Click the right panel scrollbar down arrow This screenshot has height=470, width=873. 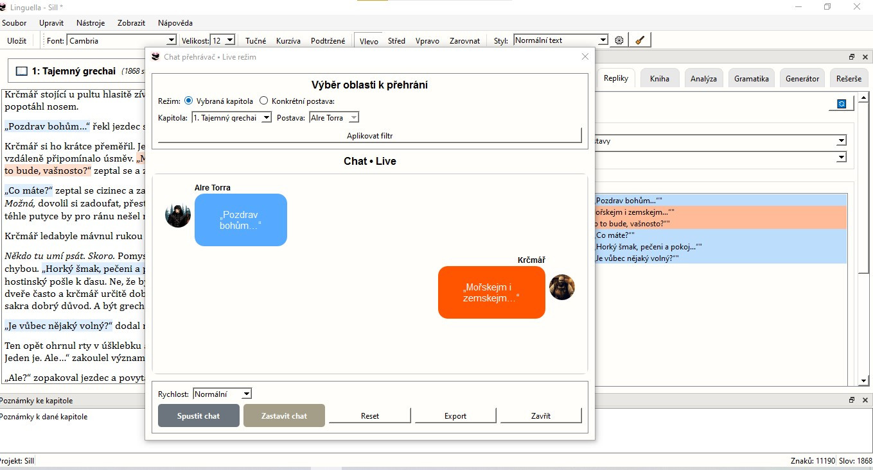click(x=865, y=382)
